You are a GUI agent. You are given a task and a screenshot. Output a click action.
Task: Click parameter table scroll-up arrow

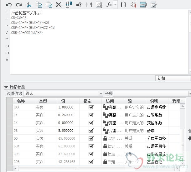(183, 106)
